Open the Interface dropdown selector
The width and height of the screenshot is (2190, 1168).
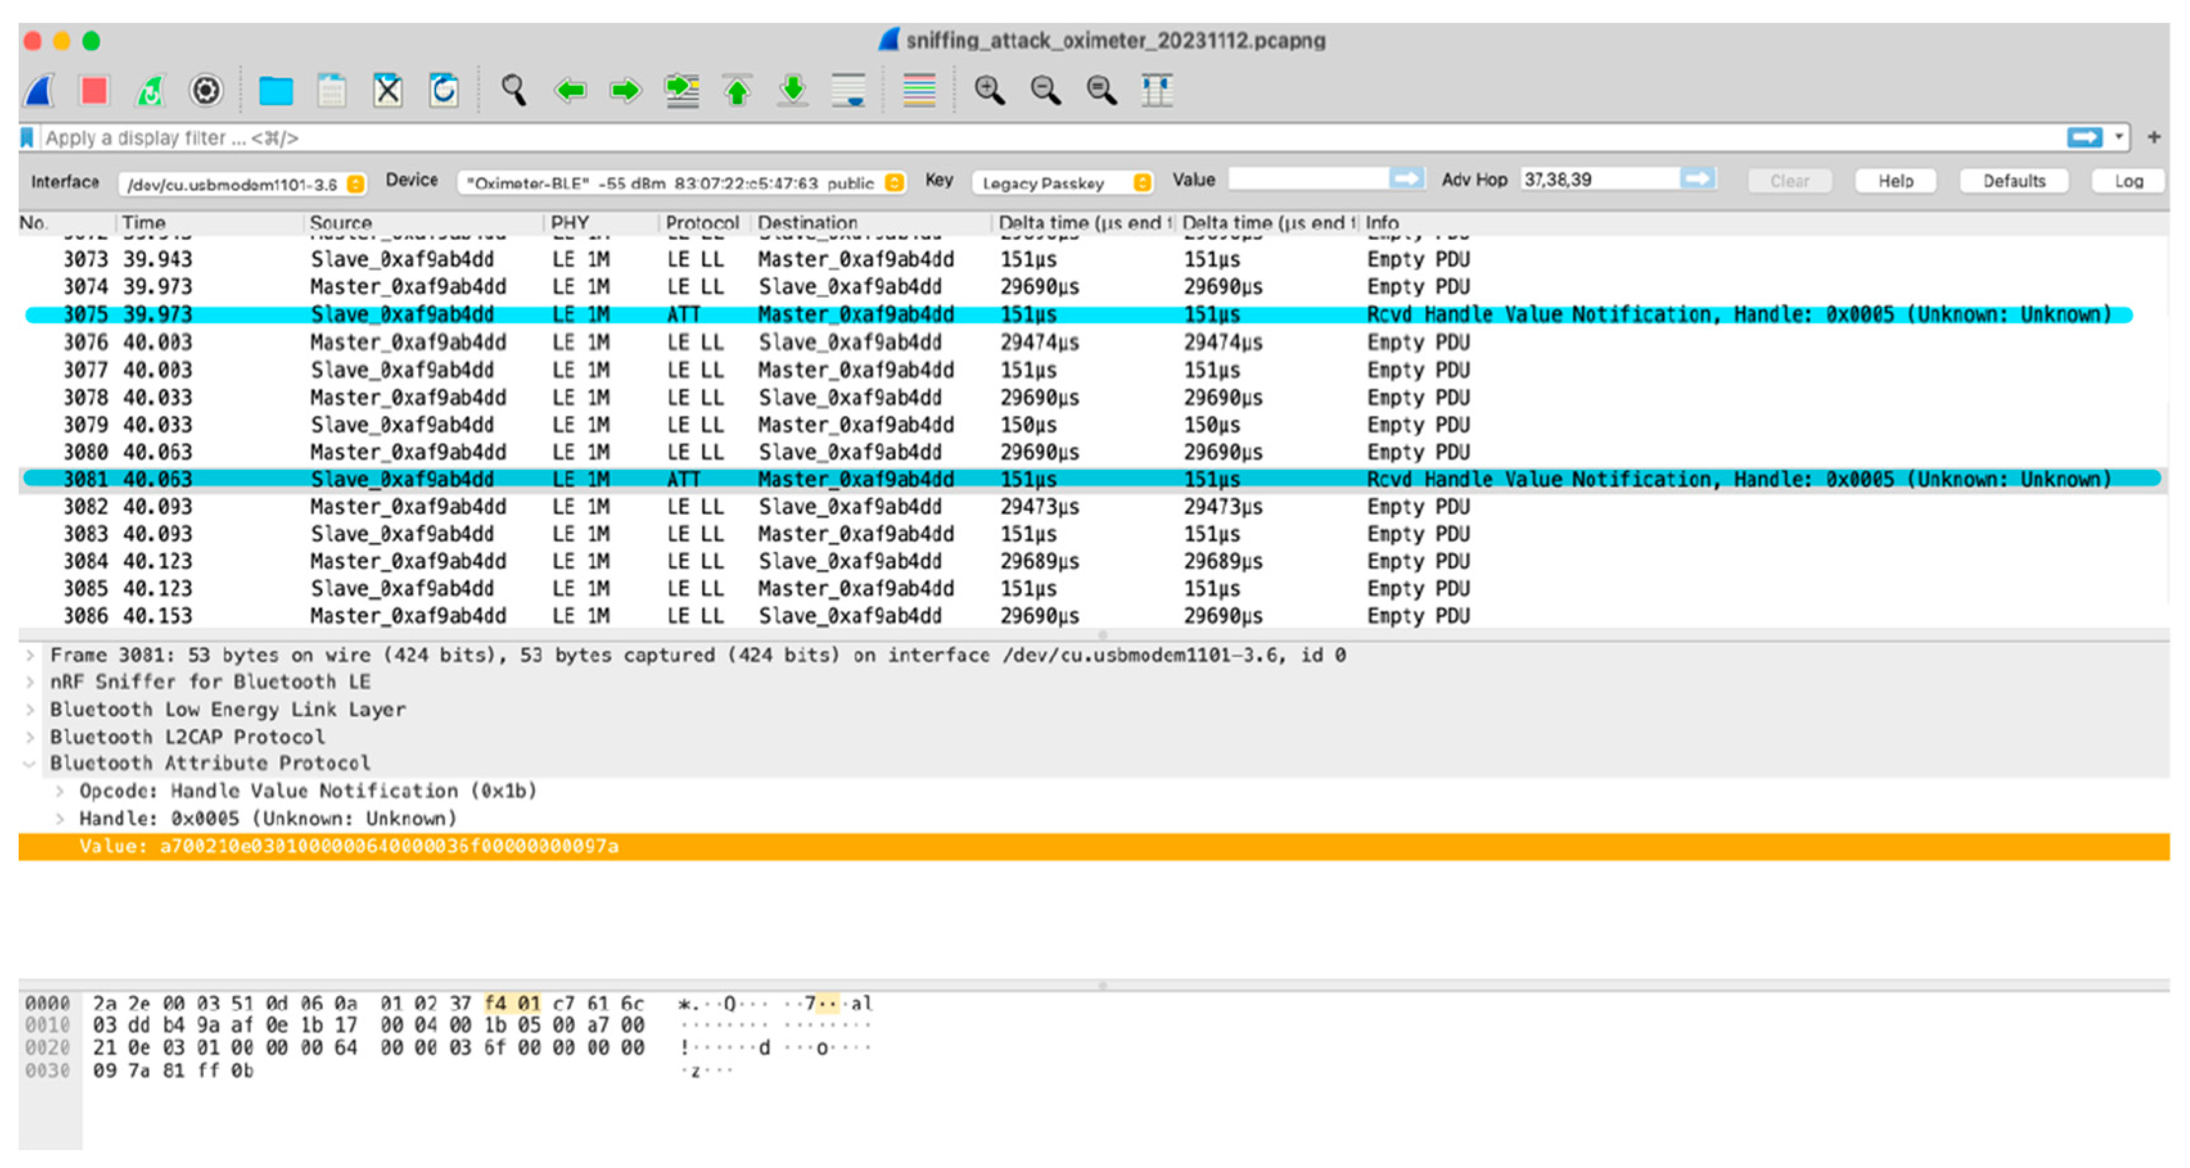(243, 184)
